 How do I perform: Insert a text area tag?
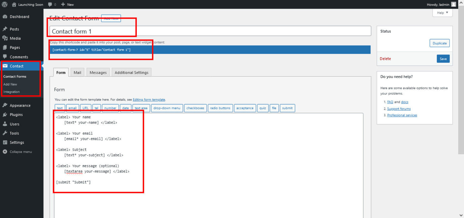(x=141, y=108)
